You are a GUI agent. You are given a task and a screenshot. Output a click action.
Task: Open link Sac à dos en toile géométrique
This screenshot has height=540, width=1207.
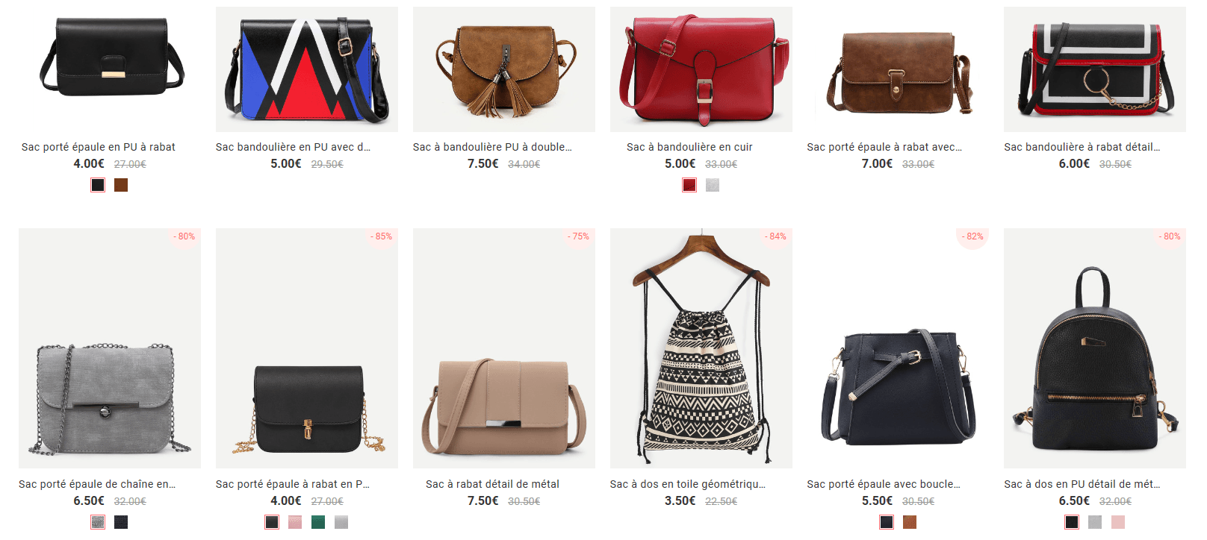pos(688,484)
